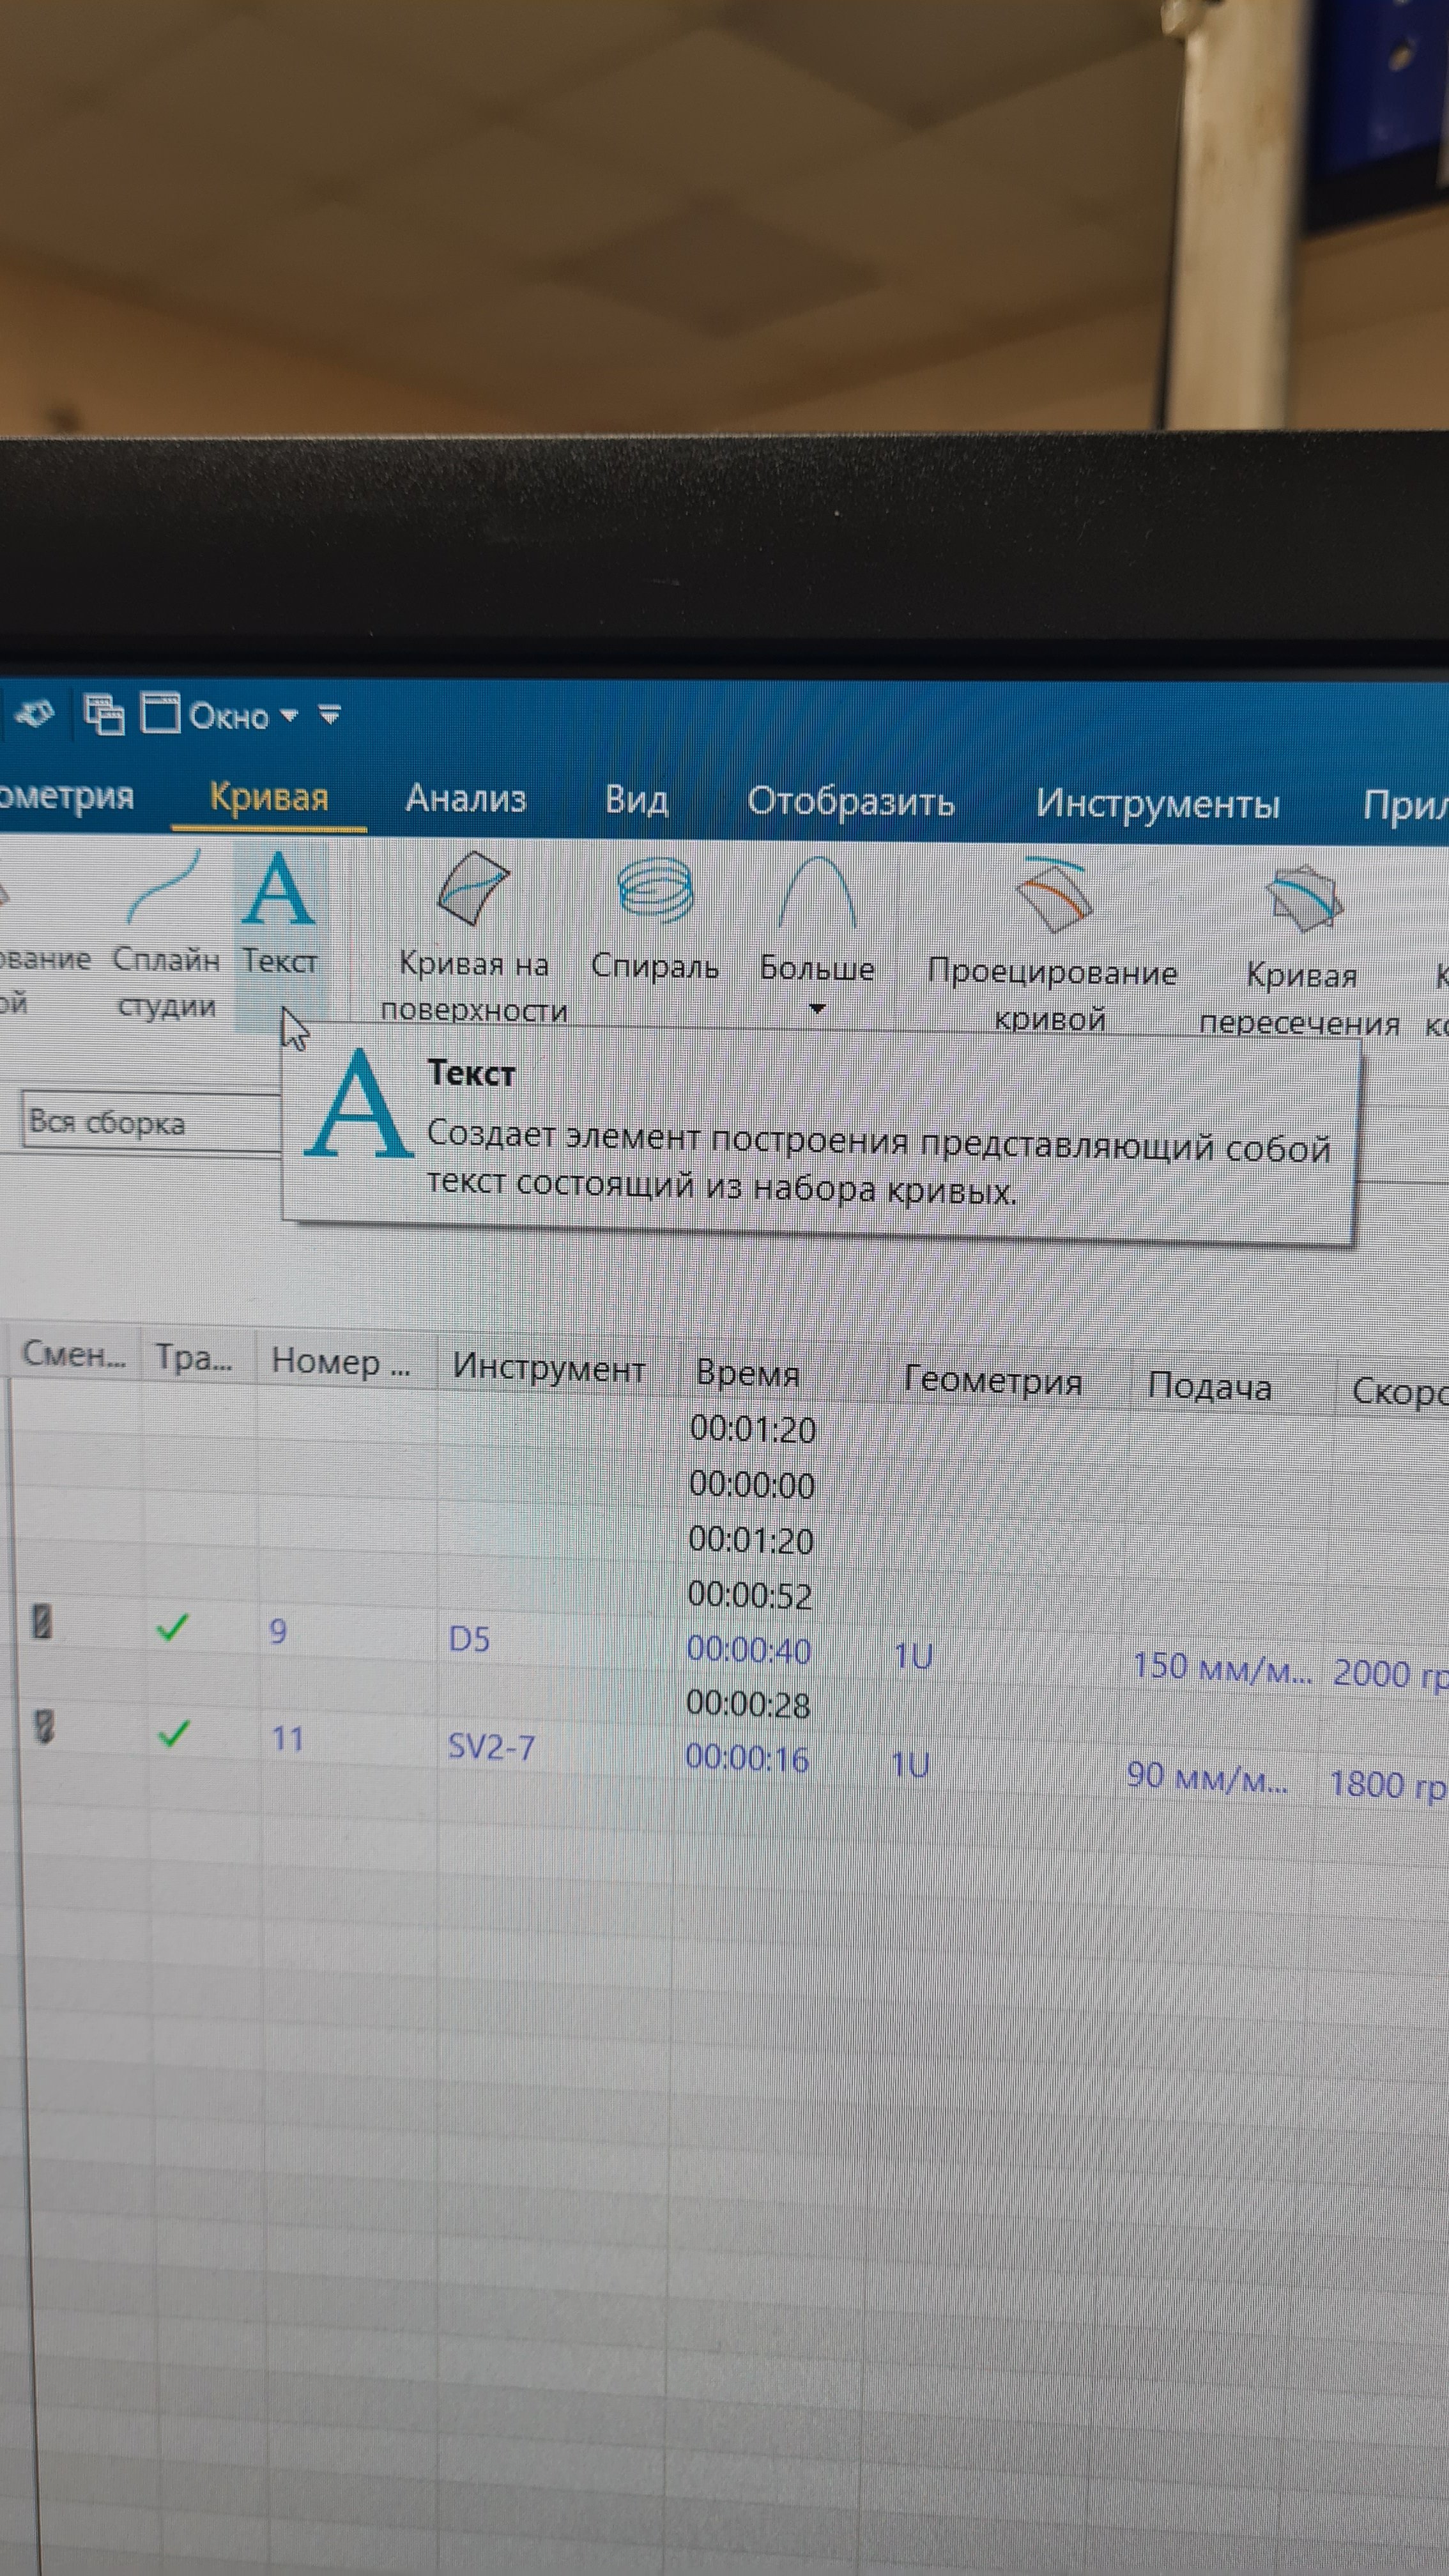Click the Тра... column header
Viewport: 1449px width, 2576px height.
click(x=194, y=1358)
